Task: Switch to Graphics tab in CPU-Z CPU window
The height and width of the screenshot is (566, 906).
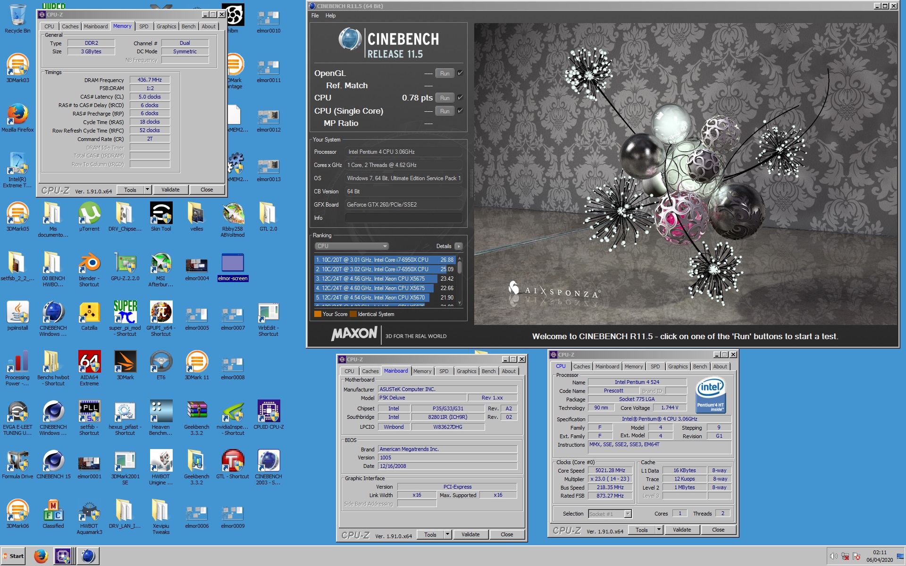Action: (678, 366)
